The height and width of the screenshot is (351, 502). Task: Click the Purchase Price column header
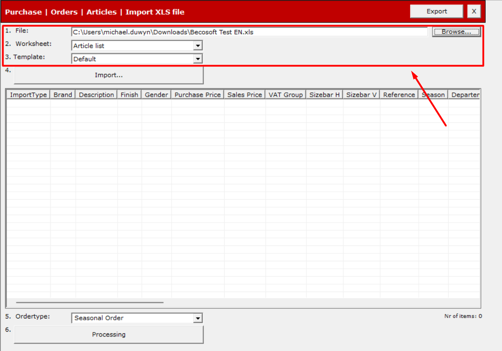(198, 95)
